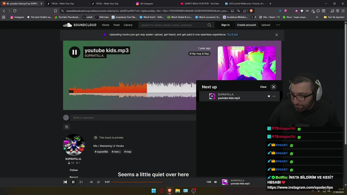347x195 pixels.
Task: Open the Try it out link
Action: point(232,34)
